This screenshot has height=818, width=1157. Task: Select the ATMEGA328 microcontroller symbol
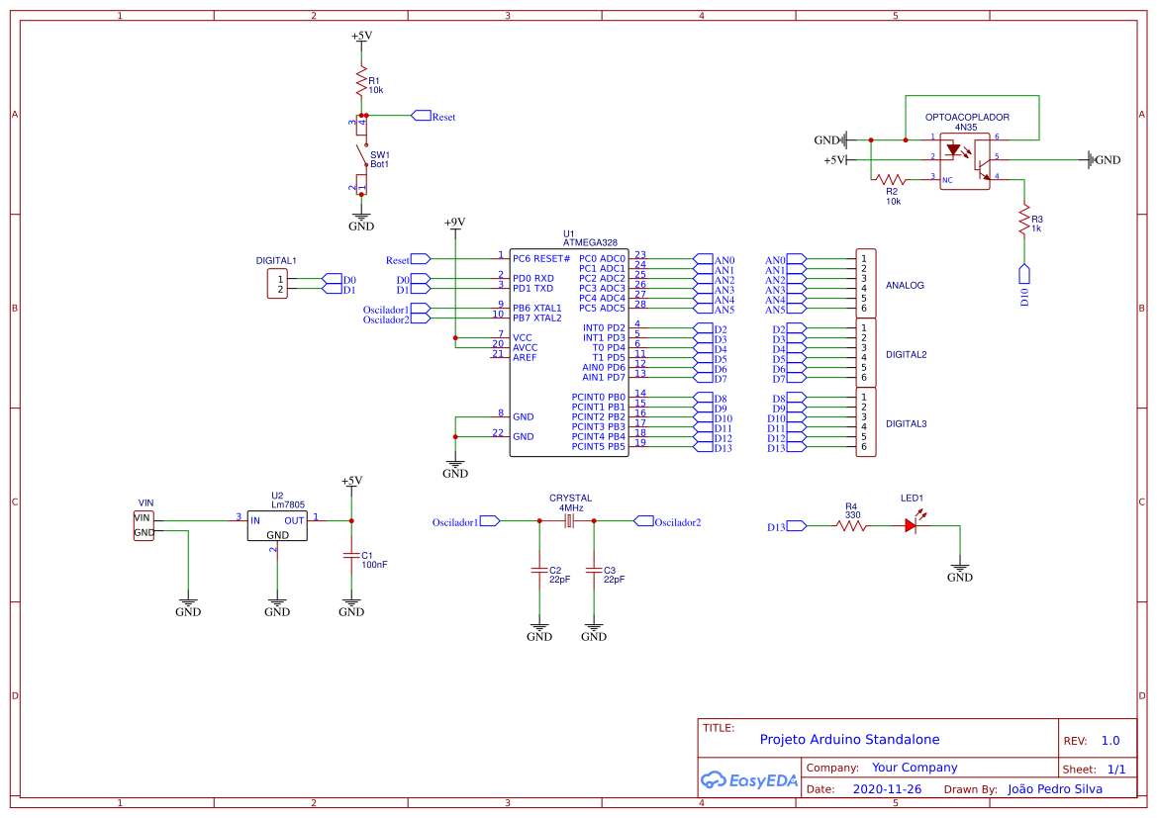[569, 351]
